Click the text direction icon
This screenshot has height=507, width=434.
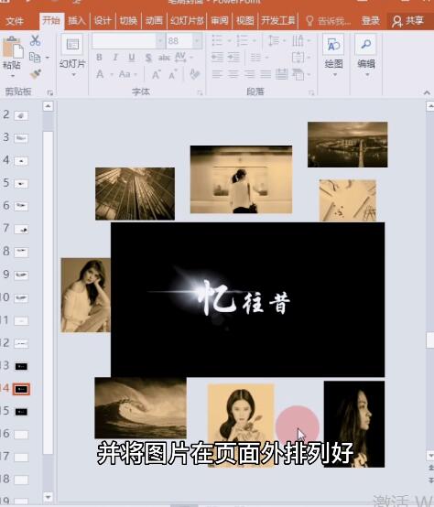[x=298, y=41]
